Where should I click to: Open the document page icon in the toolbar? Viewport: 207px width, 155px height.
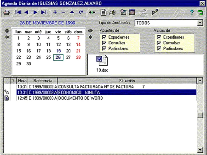point(103,12)
